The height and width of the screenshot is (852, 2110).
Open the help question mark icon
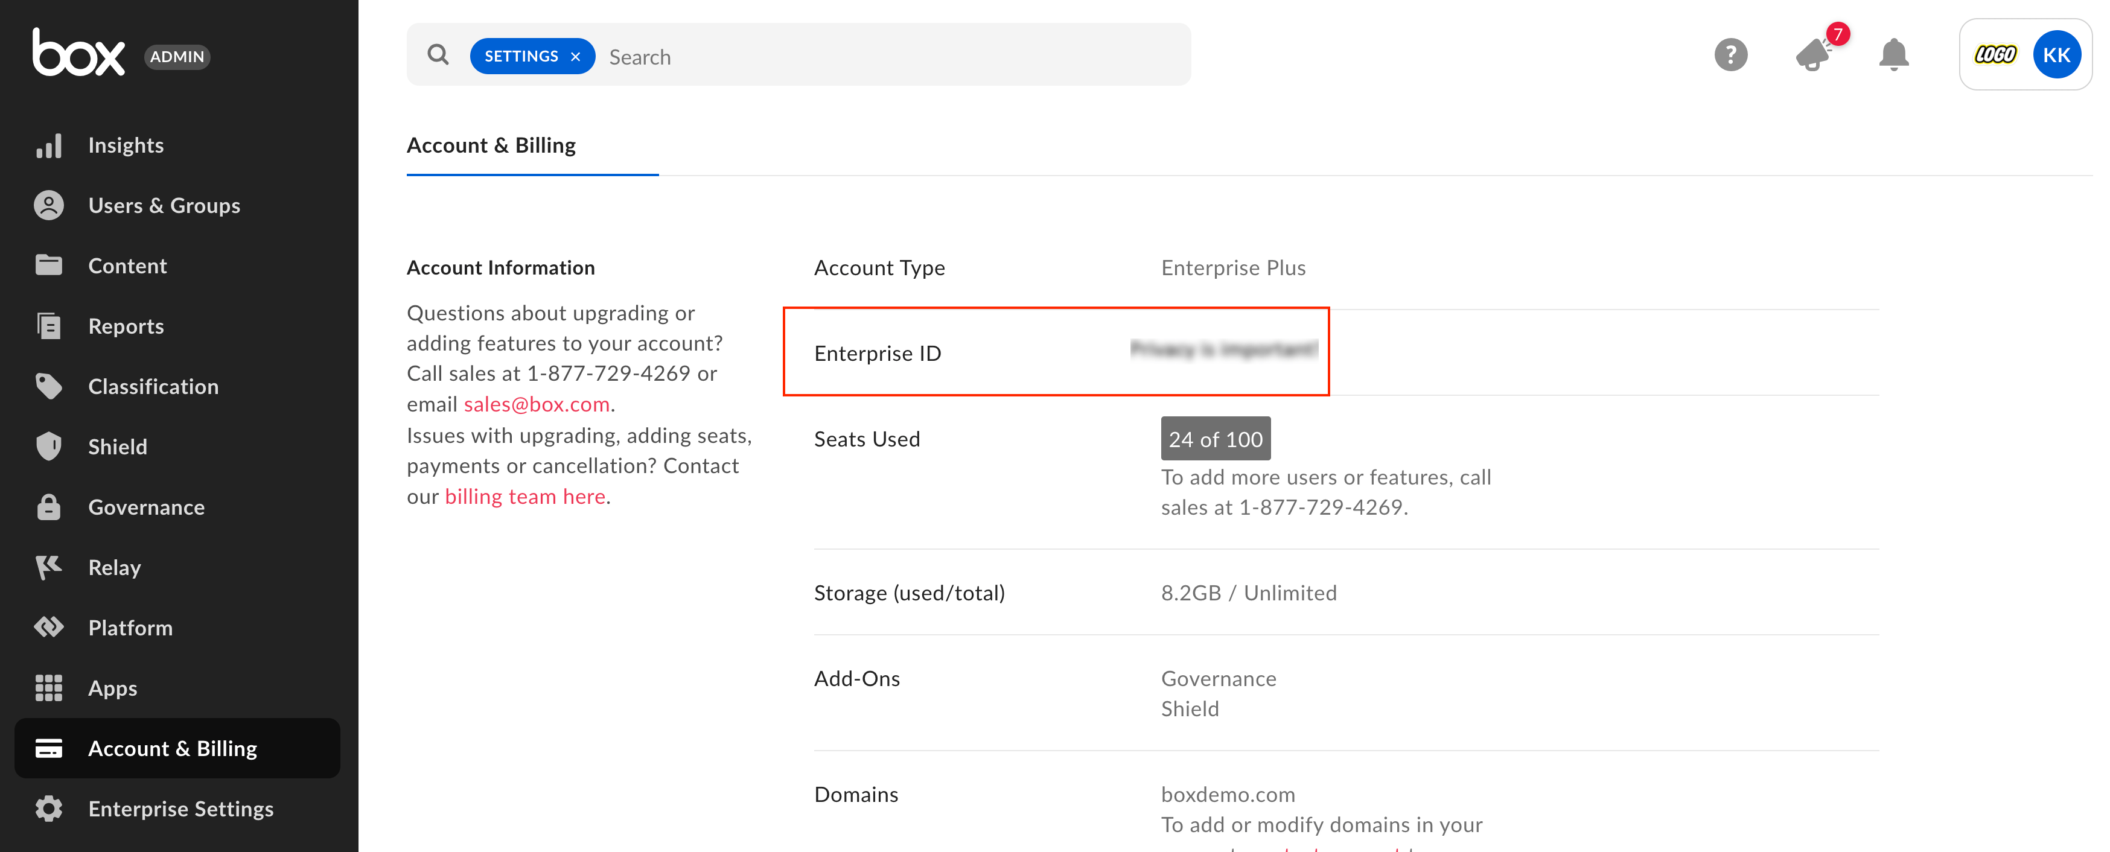1731,56
